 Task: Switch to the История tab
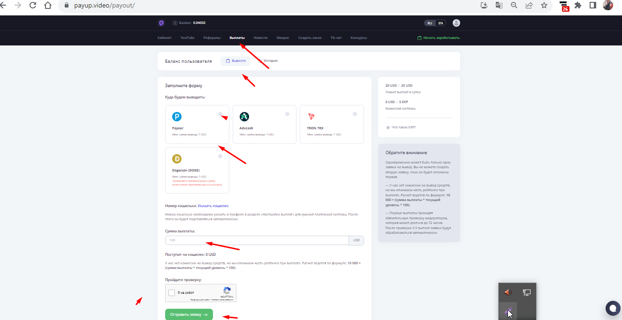point(267,61)
